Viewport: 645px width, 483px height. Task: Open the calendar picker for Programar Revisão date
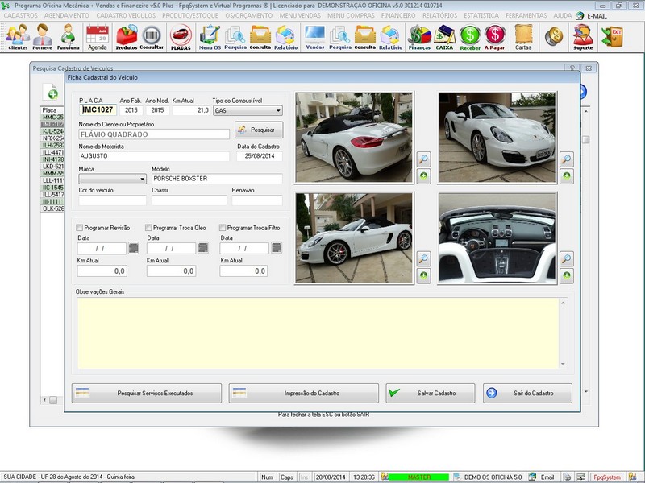[133, 249]
